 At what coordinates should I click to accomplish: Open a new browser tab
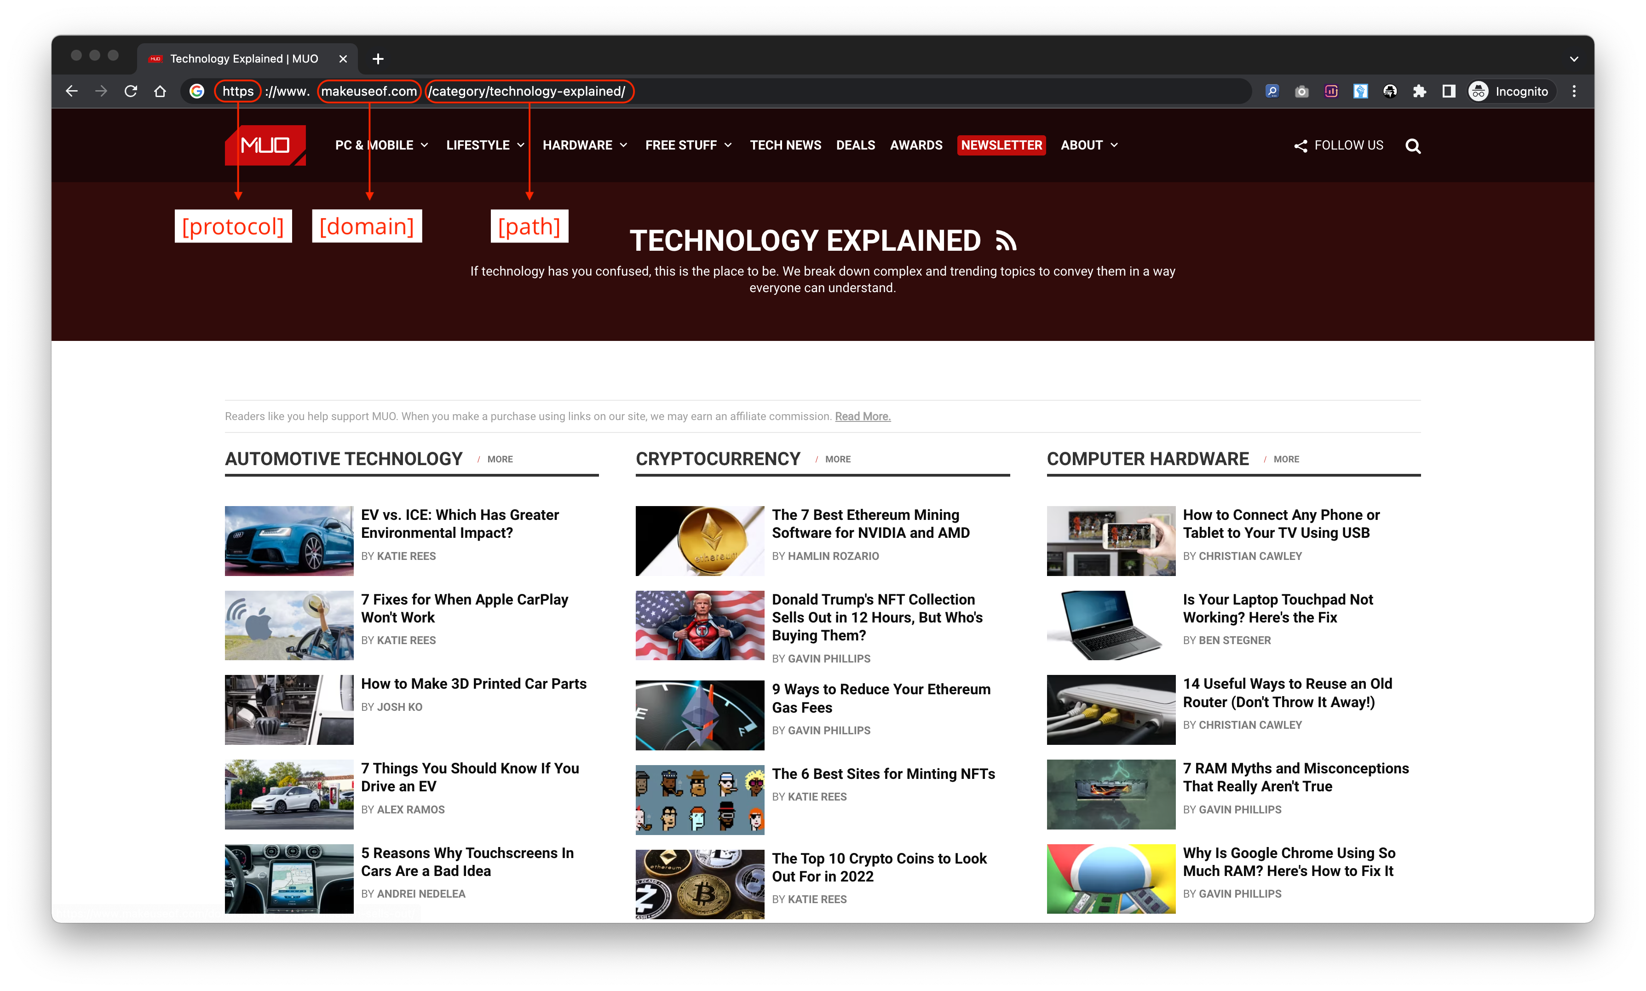378,59
